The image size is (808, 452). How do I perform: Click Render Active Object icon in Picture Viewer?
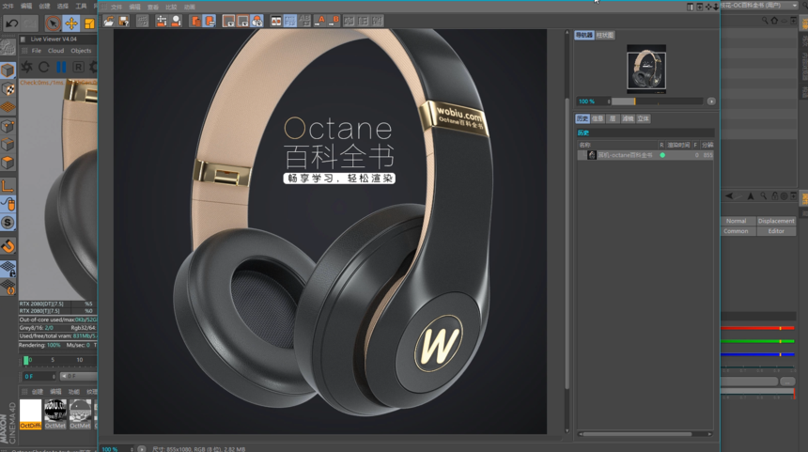pos(177,21)
